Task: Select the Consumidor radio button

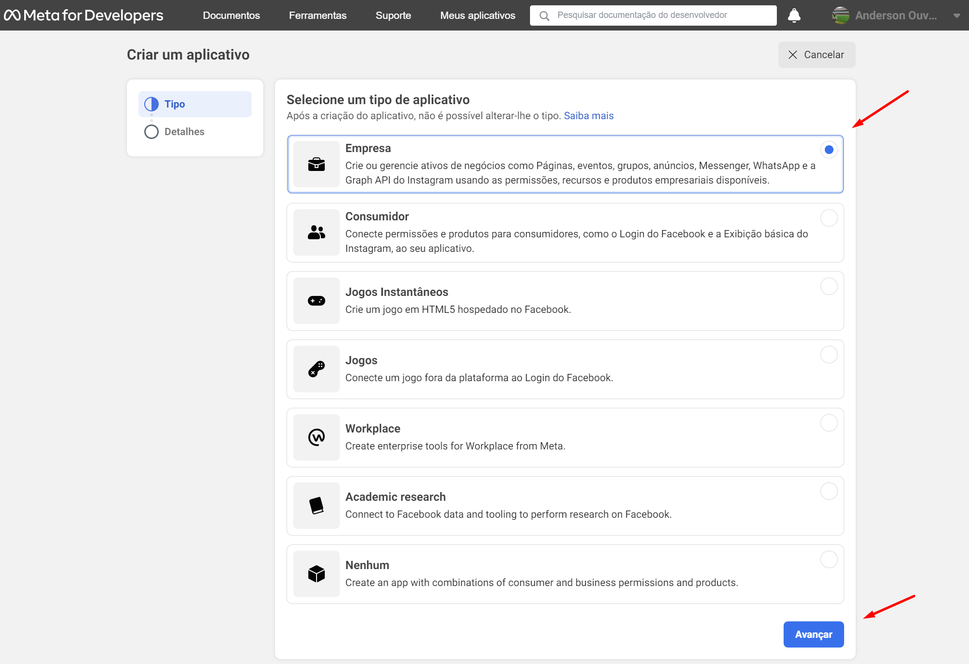Action: tap(829, 218)
